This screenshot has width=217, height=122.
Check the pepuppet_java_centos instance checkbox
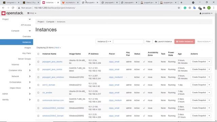click(38, 69)
